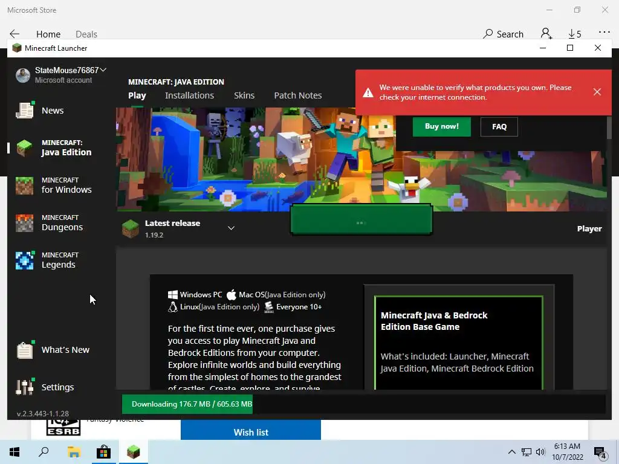The width and height of the screenshot is (619, 464).
Task: Click the Buy now! button
Action: pyautogui.click(x=441, y=126)
